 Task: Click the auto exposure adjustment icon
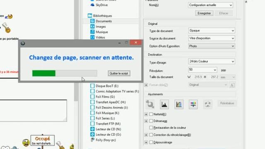click(150, 104)
